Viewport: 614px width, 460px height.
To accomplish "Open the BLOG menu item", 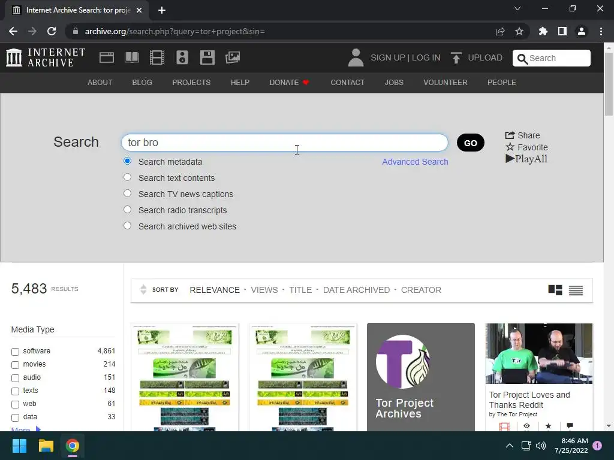I will point(142,83).
